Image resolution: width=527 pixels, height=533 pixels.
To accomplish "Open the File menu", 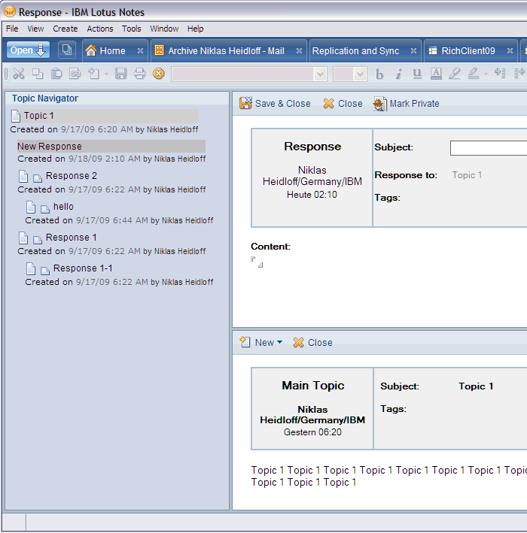I will (x=12, y=29).
